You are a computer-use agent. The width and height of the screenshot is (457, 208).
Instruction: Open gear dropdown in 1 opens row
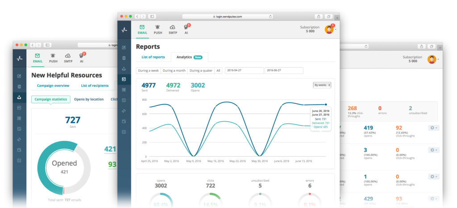(x=433, y=176)
